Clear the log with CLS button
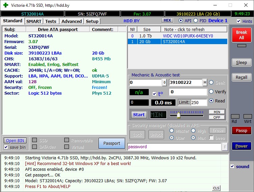 click(x=216, y=188)
